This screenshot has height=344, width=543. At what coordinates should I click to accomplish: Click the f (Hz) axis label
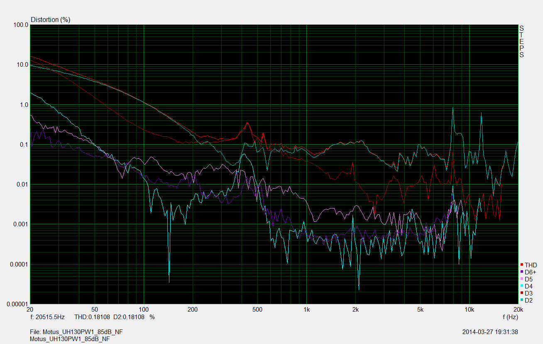[x=510, y=317]
